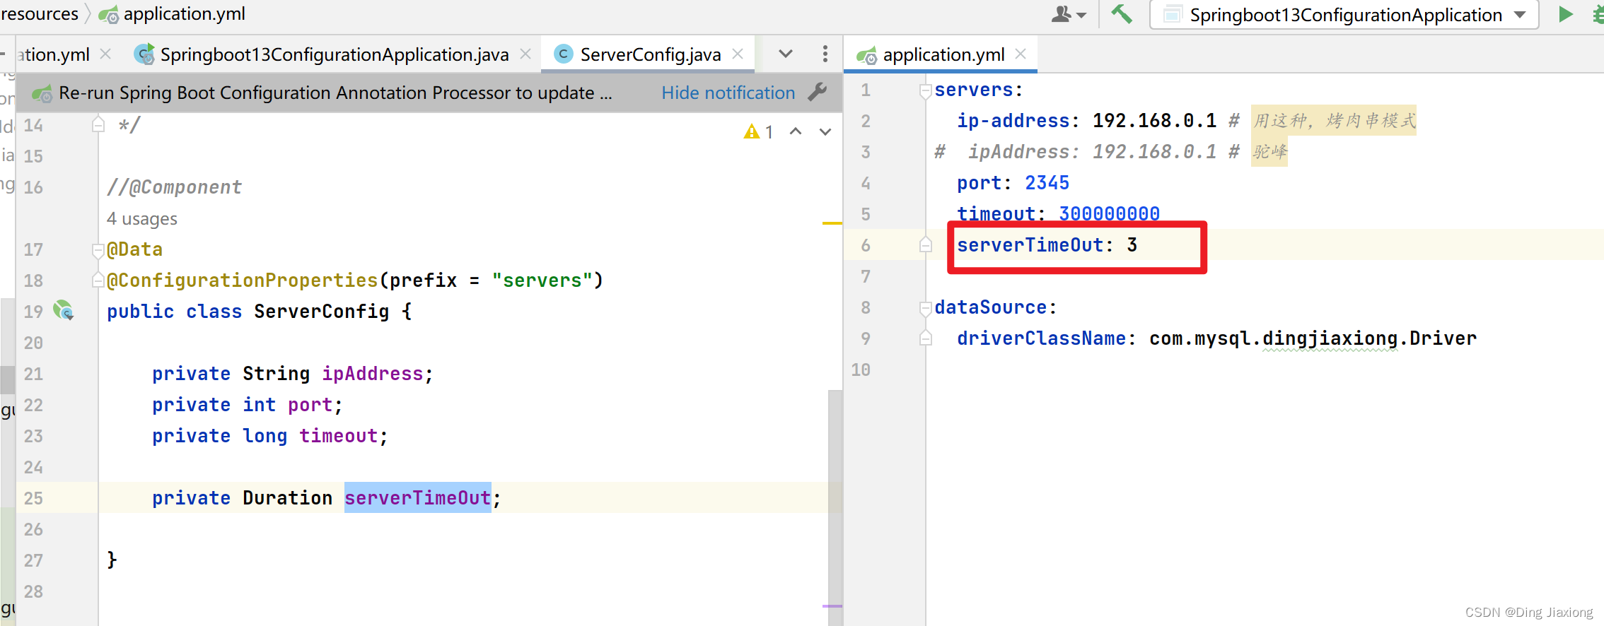1604x626 pixels.
Task: Click application.yml in the breadcrumb path
Action: click(184, 13)
